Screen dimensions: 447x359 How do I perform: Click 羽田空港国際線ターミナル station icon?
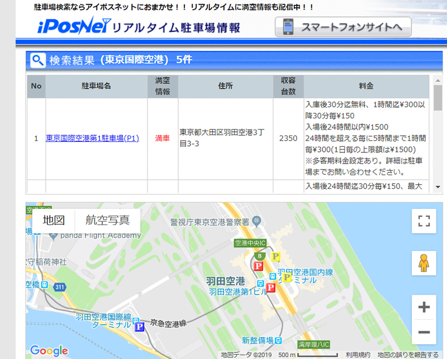[136, 320]
